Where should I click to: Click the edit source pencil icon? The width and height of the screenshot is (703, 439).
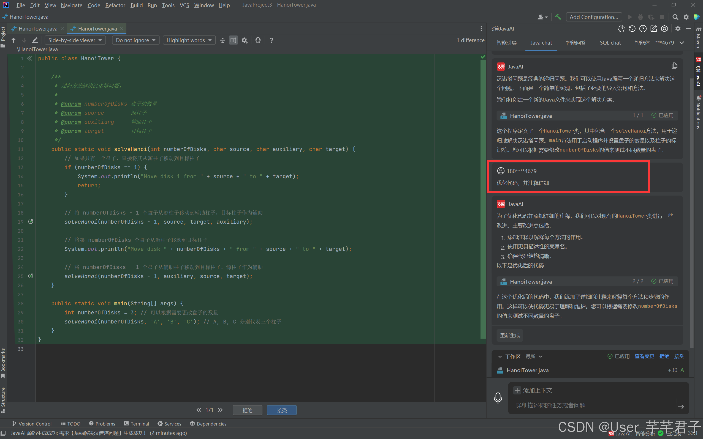point(35,40)
